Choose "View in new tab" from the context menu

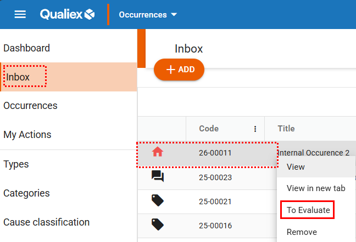(316, 188)
